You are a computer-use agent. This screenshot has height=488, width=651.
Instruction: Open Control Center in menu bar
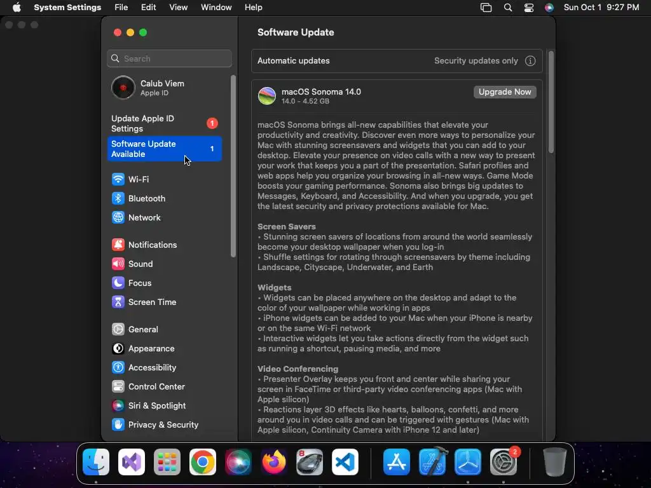(x=528, y=8)
